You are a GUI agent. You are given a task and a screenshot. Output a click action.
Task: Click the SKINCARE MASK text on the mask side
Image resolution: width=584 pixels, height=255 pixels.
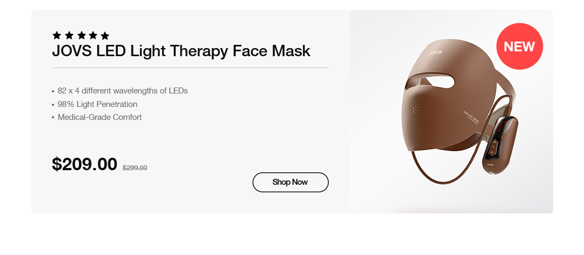[471, 117]
